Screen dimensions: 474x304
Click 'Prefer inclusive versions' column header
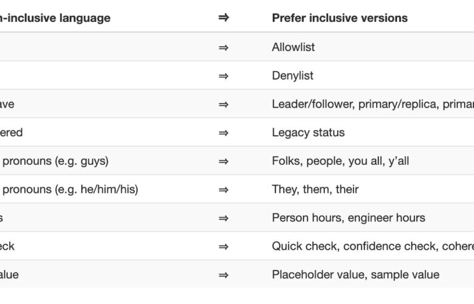340,18
